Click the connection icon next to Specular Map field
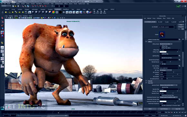Image resolution: width=187 pixels, height=117 pixels. [x=179, y=89]
